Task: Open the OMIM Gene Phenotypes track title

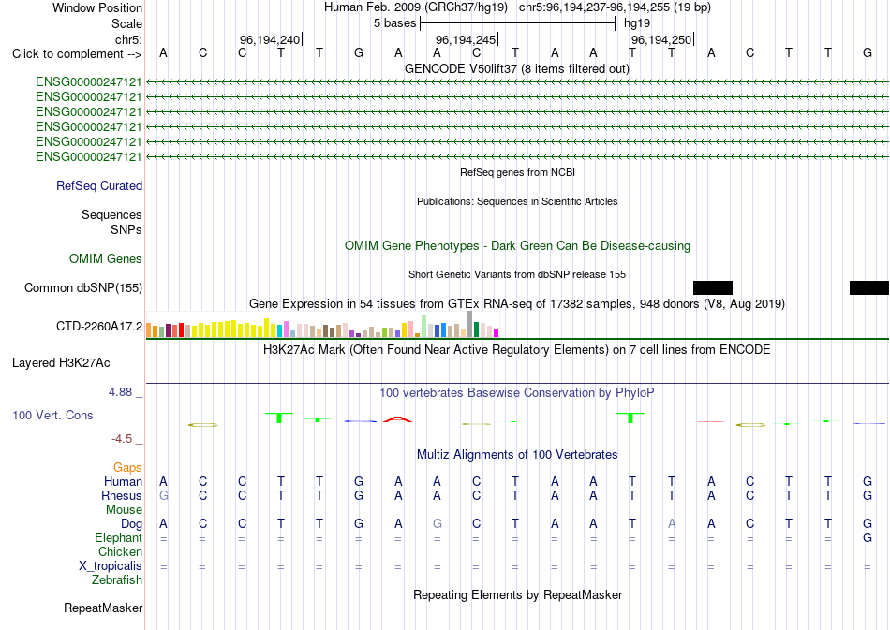Action: tap(518, 245)
